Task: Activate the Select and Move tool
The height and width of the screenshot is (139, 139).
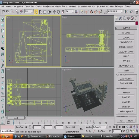Action: point(54,12)
